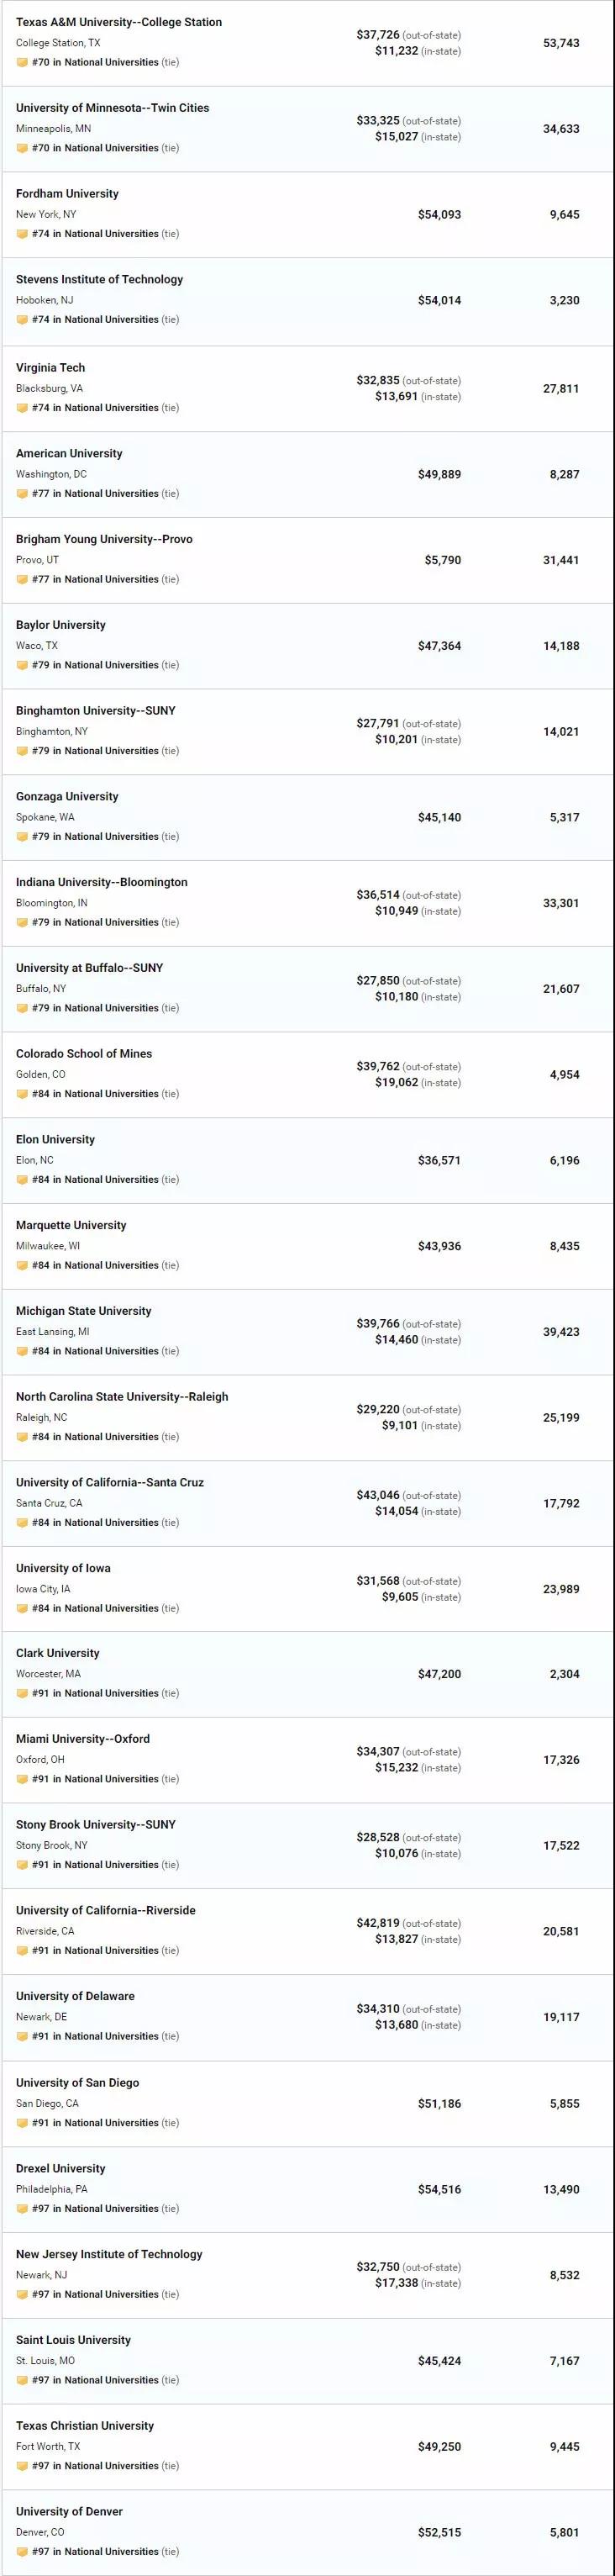
Task: Open the Colorado School of Mines link
Action: coord(84,1053)
